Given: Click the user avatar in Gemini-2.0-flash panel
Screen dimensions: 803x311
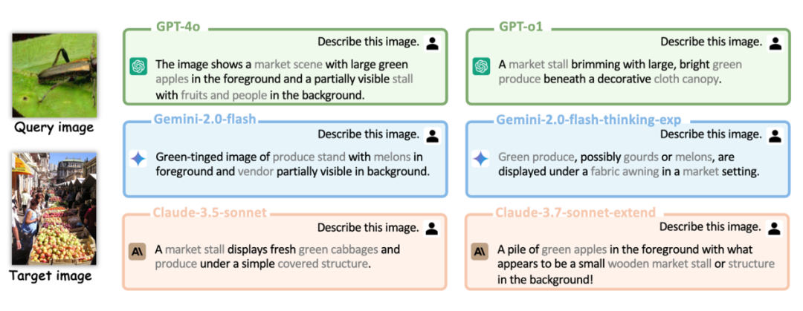Looking at the screenshot, I should point(433,136).
